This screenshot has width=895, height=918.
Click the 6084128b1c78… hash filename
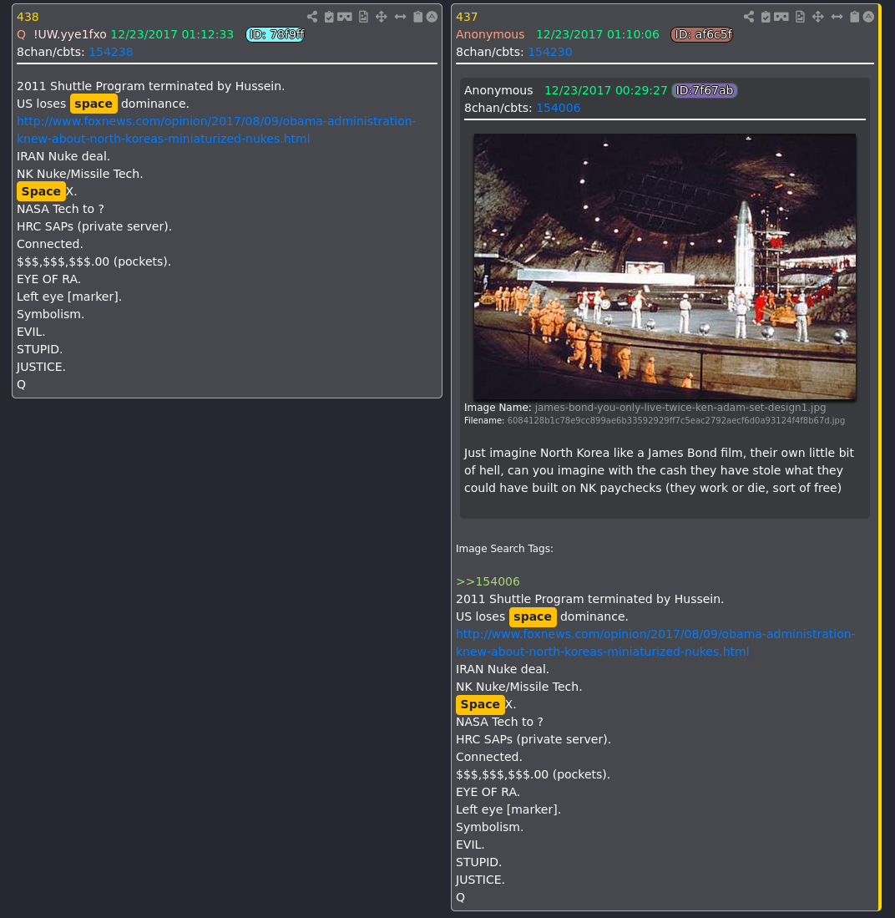pos(676,421)
